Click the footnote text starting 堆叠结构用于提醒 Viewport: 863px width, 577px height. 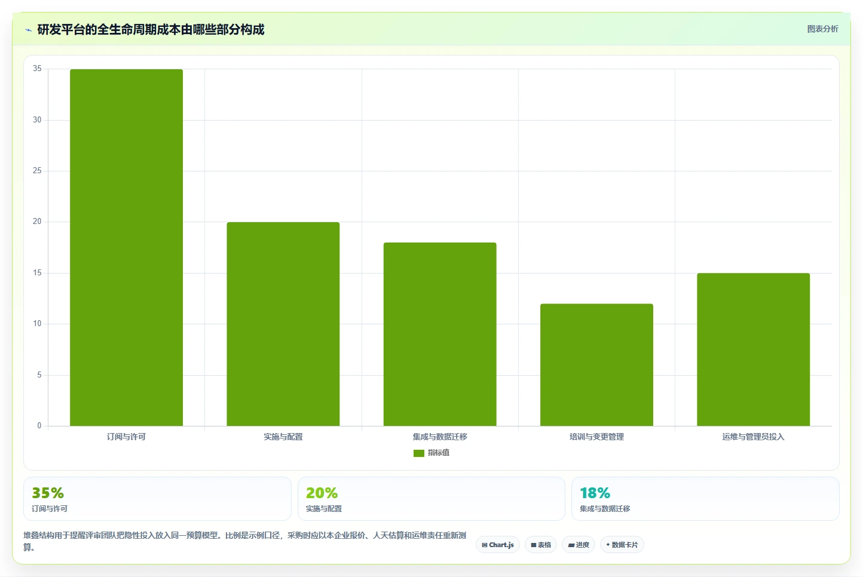coord(245,541)
